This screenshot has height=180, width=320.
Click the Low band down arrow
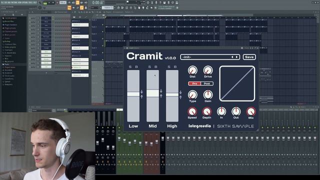[141, 92]
